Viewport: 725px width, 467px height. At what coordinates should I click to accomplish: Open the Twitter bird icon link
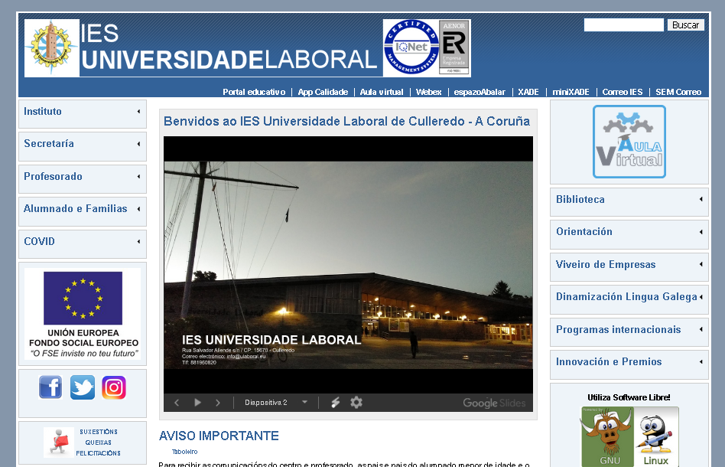[83, 387]
